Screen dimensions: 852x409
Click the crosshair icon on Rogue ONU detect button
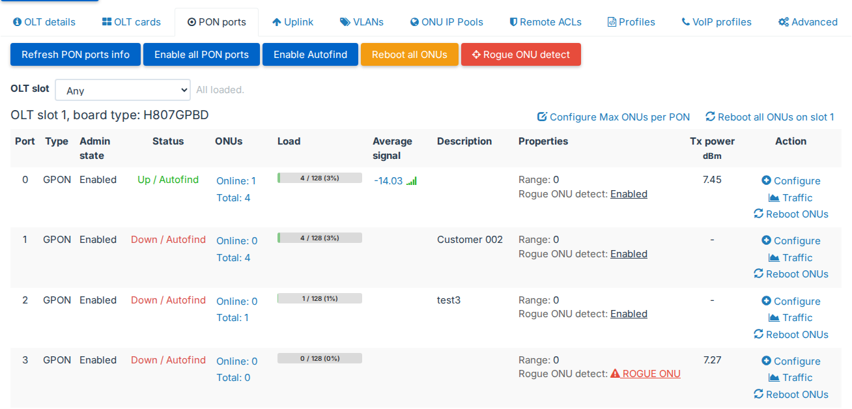[x=476, y=55]
